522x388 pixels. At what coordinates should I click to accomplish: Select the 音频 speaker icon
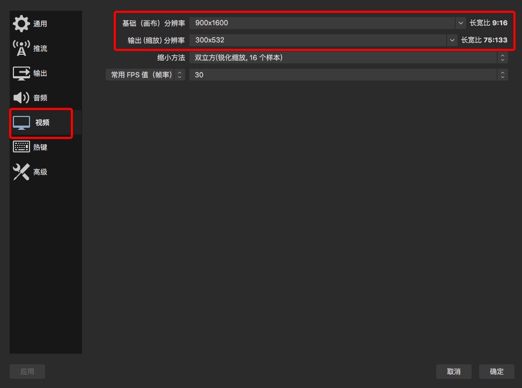click(x=21, y=98)
